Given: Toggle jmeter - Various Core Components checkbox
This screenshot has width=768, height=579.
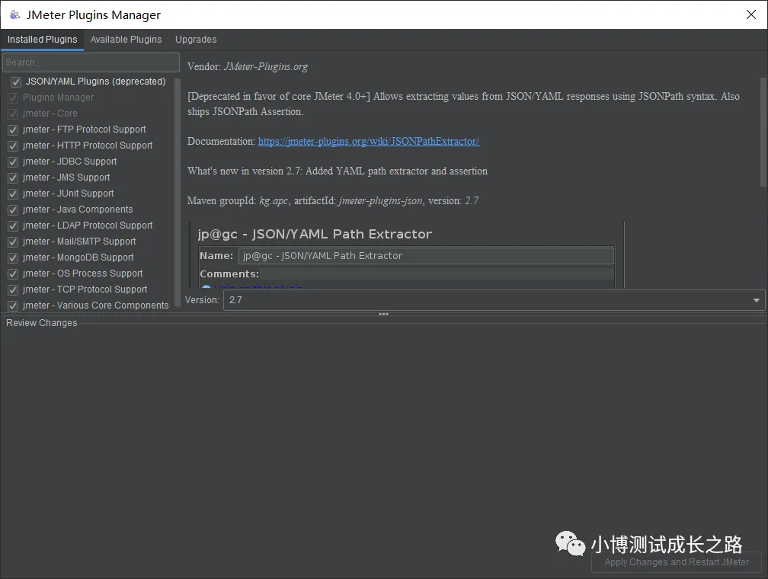Looking at the screenshot, I should coord(13,306).
